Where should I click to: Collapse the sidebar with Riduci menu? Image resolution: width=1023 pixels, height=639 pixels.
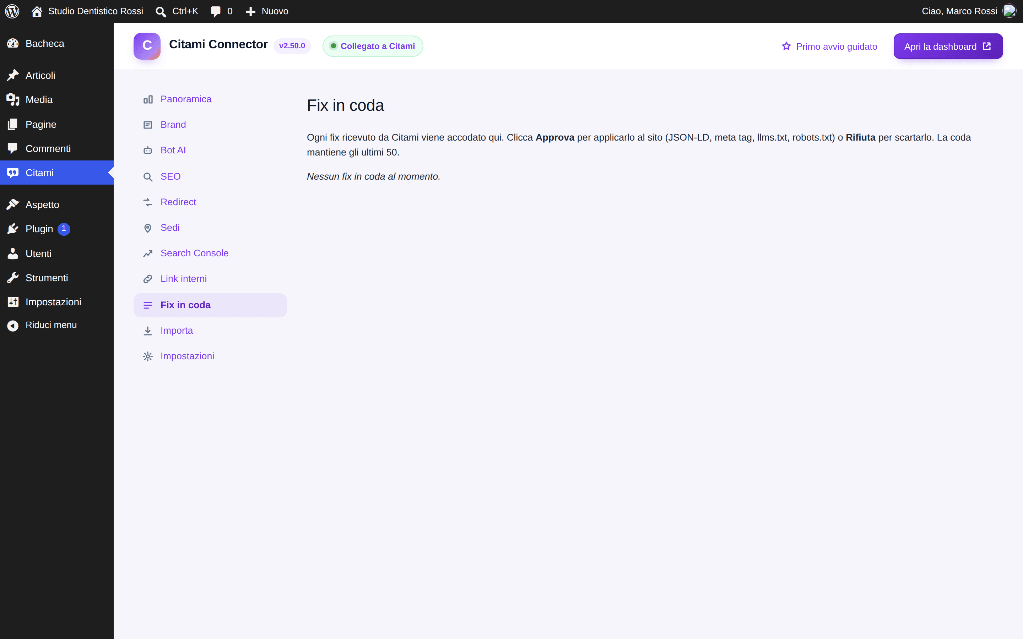pos(56,325)
